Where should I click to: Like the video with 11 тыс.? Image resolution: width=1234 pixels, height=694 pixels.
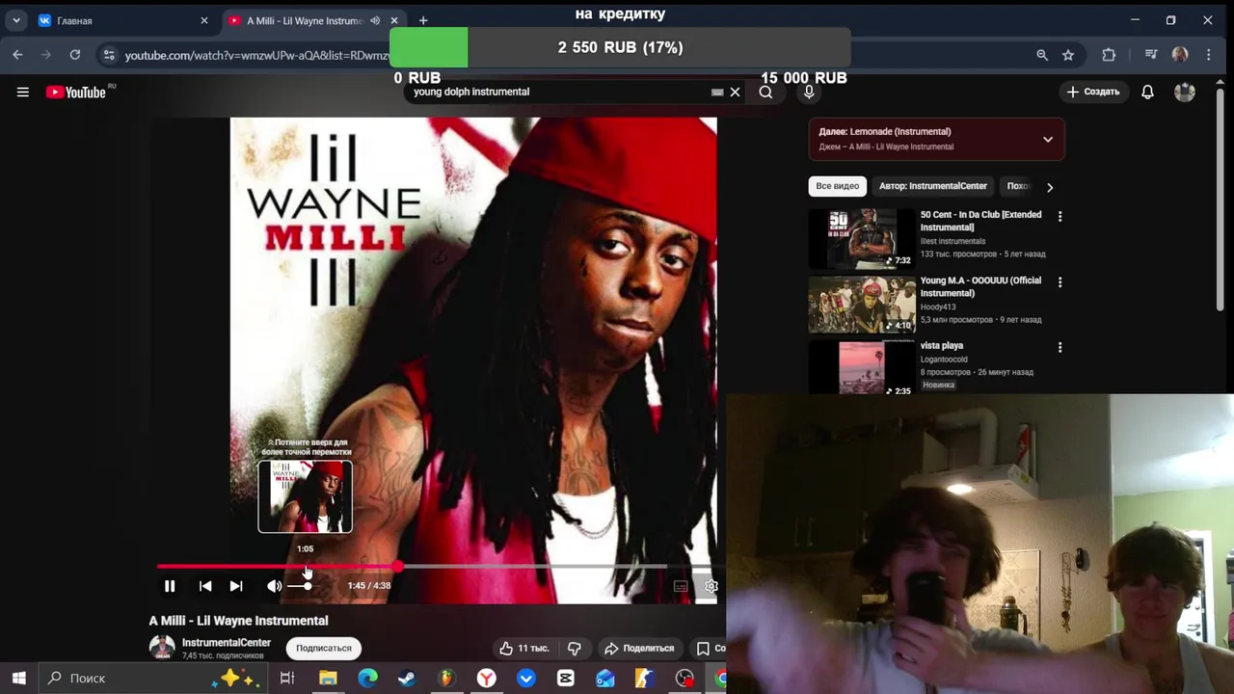click(x=523, y=649)
